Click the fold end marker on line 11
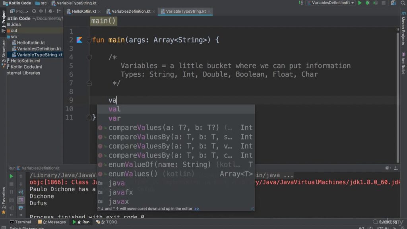Image resolution: width=407 pixels, height=229 pixels. pyautogui.click(x=89, y=117)
